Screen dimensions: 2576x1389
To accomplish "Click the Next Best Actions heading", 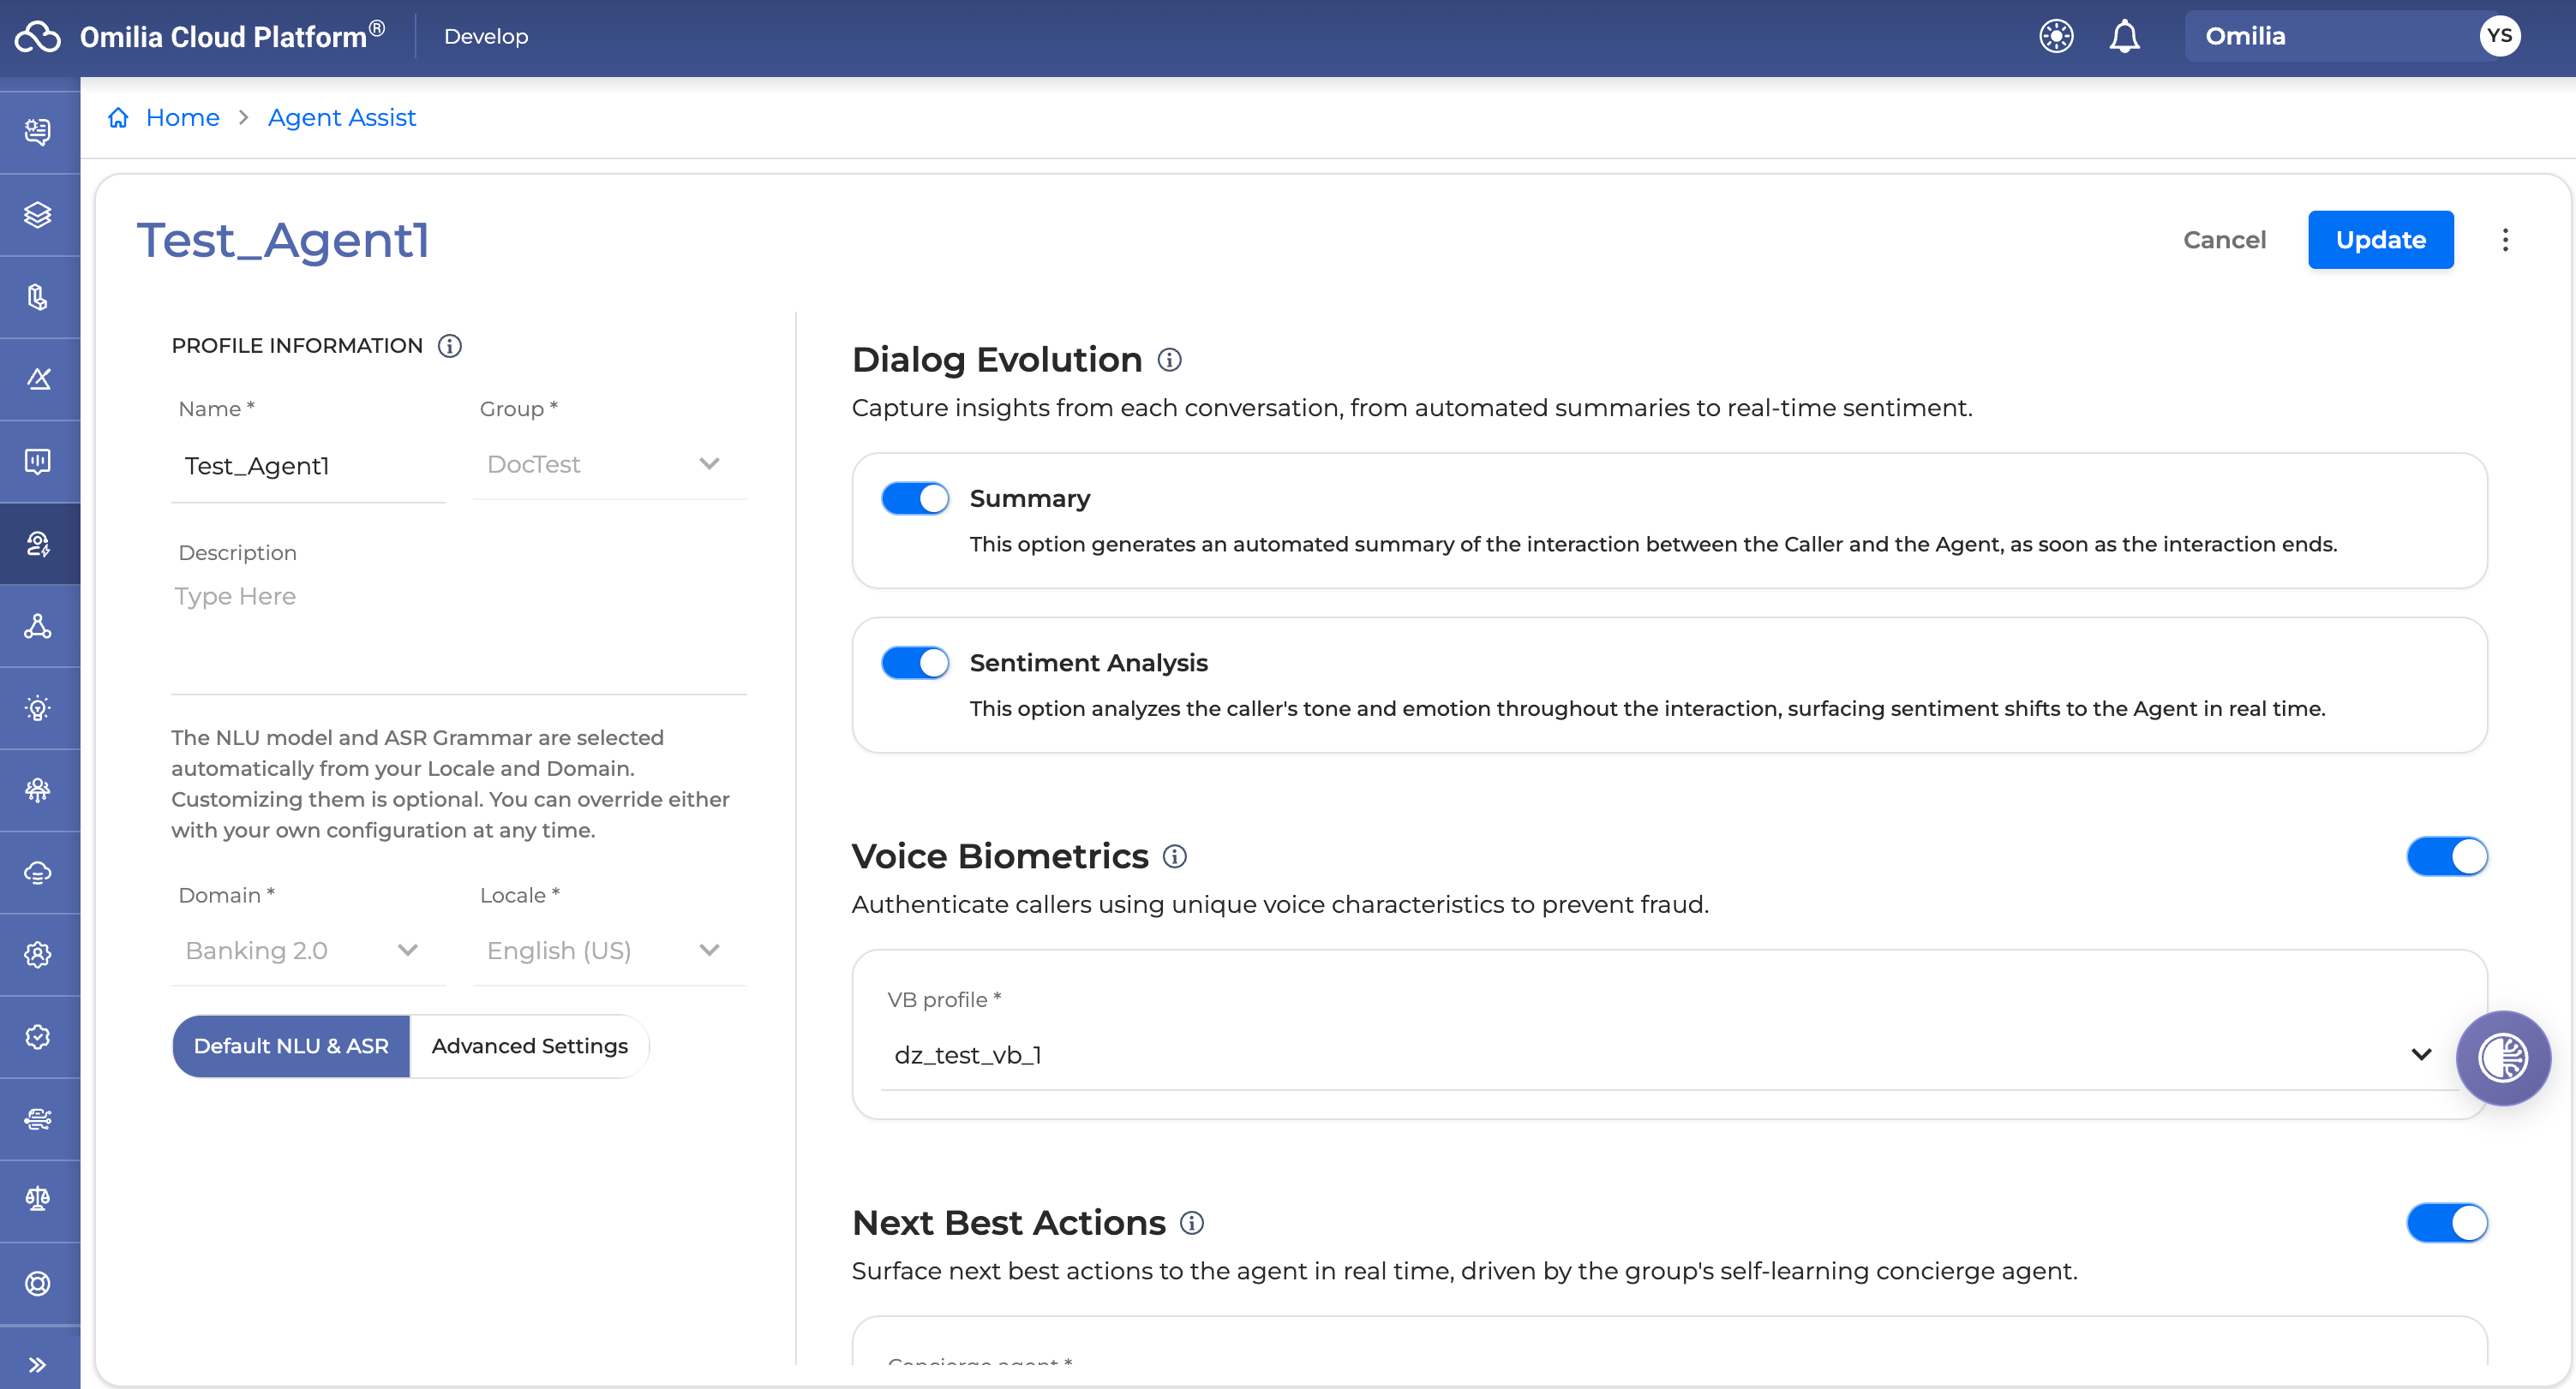I will [1009, 1223].
